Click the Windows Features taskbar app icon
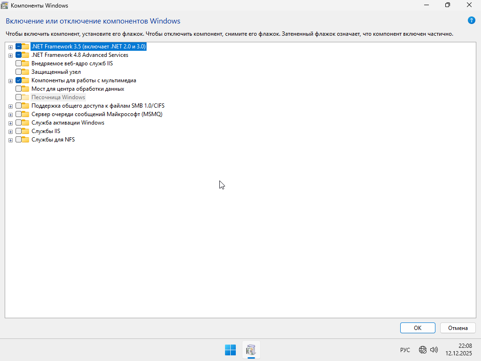Screen dimensions: 481x361 pyautogui.click(x=251, y=350)
